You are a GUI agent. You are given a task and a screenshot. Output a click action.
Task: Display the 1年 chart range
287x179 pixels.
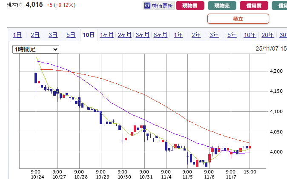pos(178,35)
